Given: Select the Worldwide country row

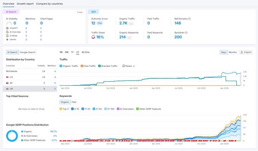Looking at the screenshot, I should pyautogui.click(x=30, y=71).
